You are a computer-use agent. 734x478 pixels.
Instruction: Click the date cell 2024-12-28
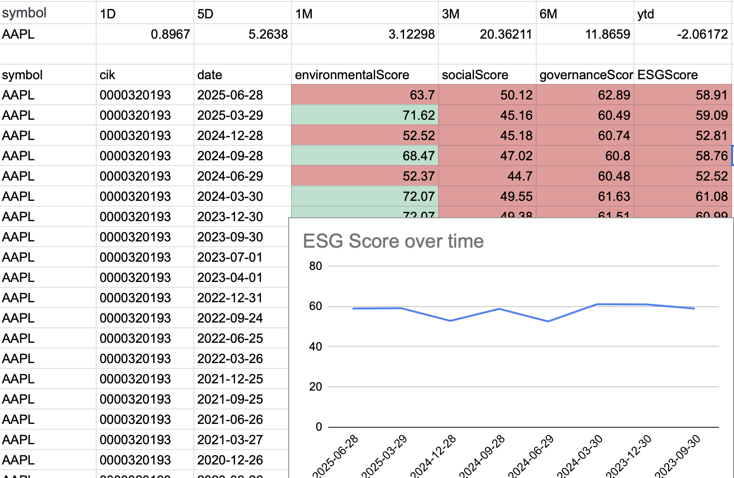point(243,136)
